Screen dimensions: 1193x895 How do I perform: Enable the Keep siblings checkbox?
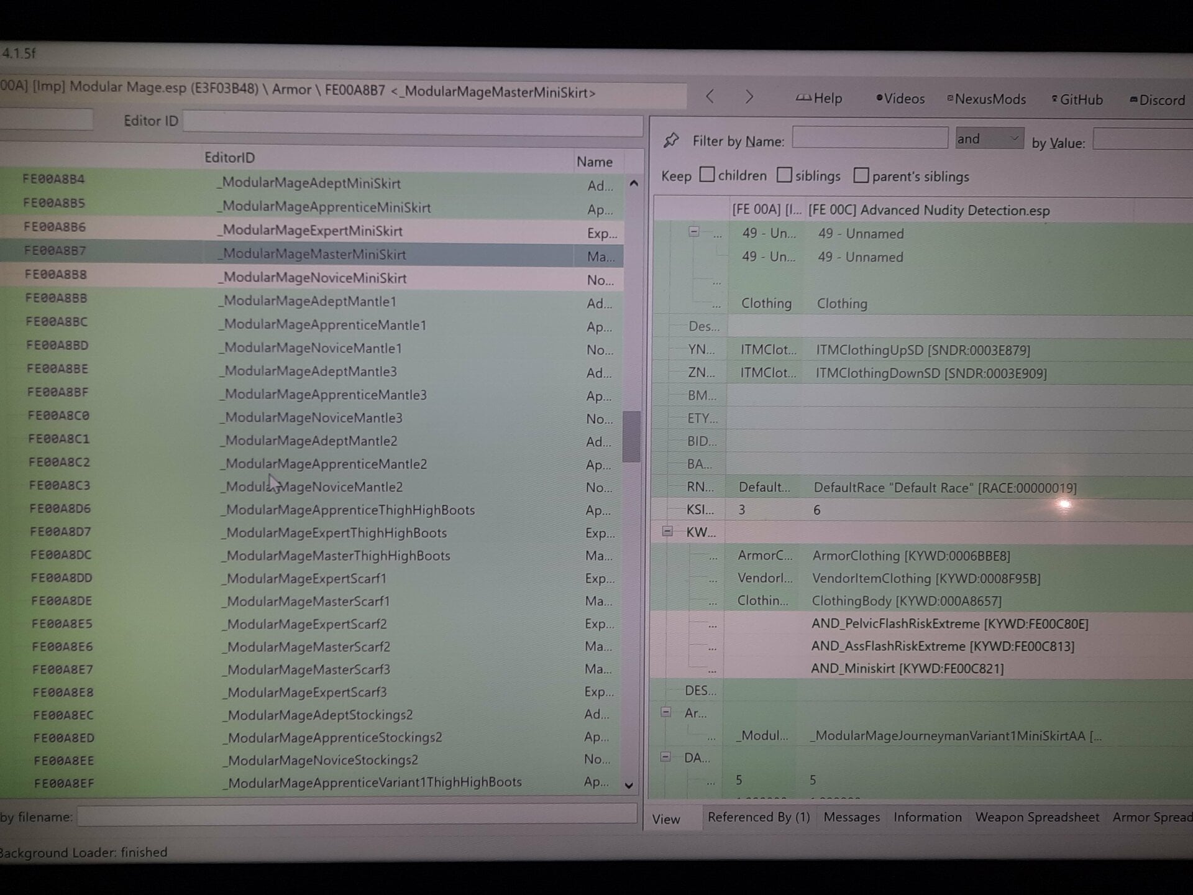tap(785, 175)
